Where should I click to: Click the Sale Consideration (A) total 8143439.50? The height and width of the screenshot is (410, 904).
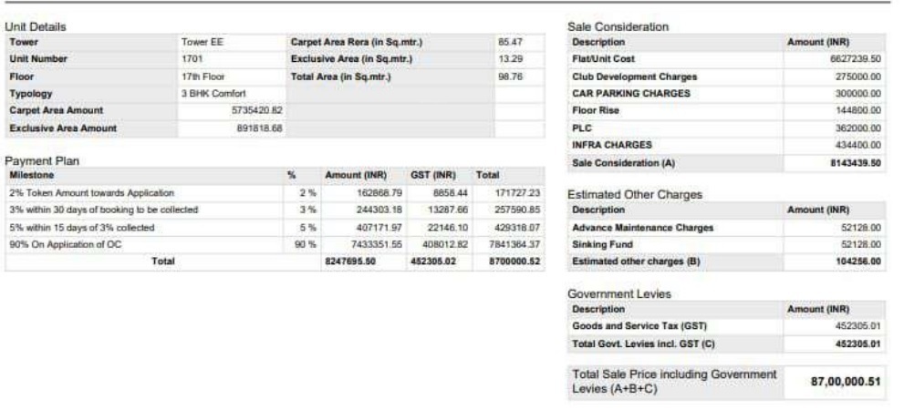click(857, 162)
